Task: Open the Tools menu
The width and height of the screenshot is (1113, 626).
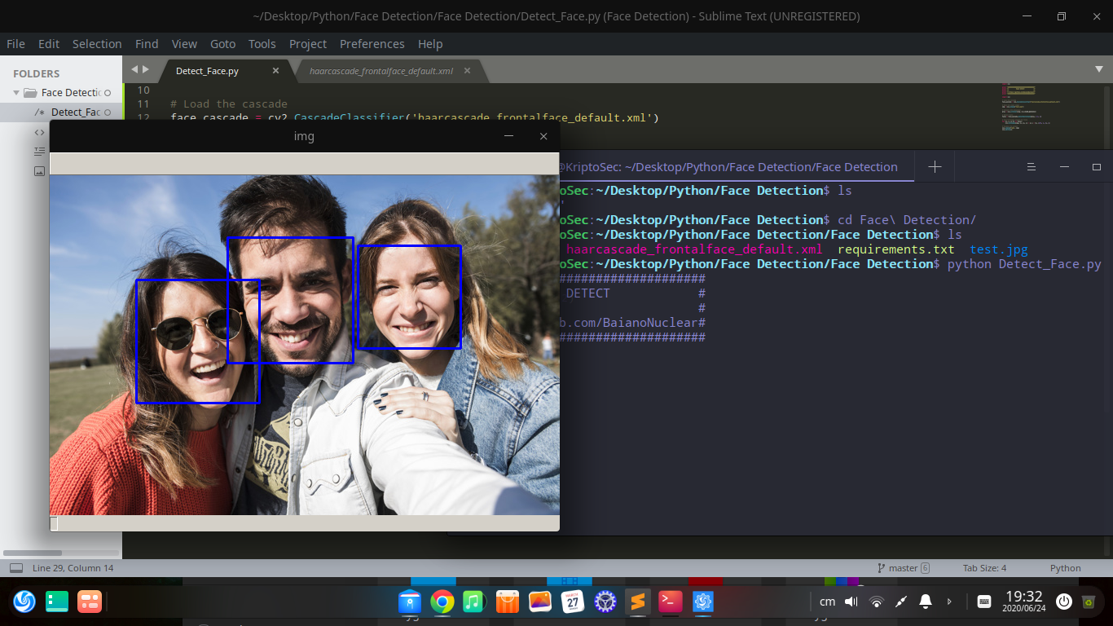Action: 262,44
